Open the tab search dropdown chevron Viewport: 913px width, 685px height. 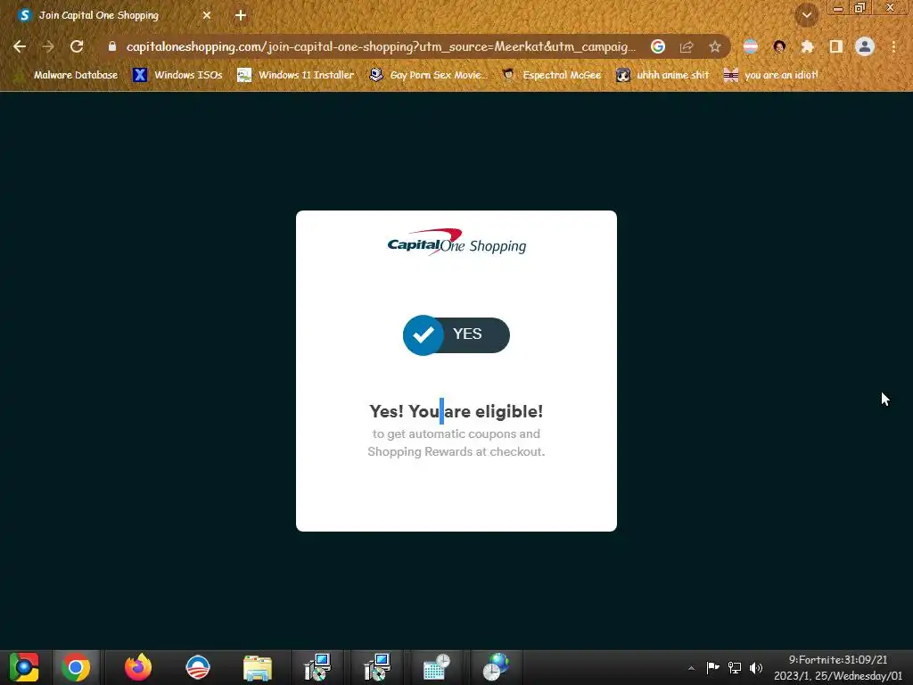pos(806,15)
